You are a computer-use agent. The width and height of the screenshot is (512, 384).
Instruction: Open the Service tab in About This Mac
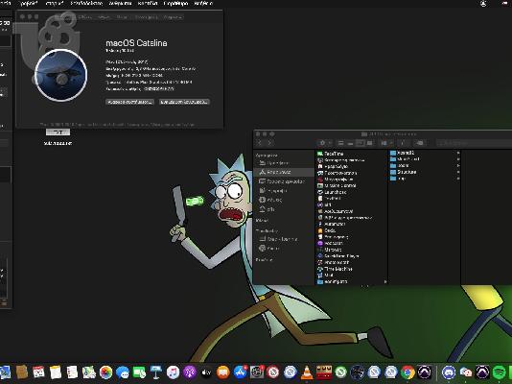click(174, 17)
